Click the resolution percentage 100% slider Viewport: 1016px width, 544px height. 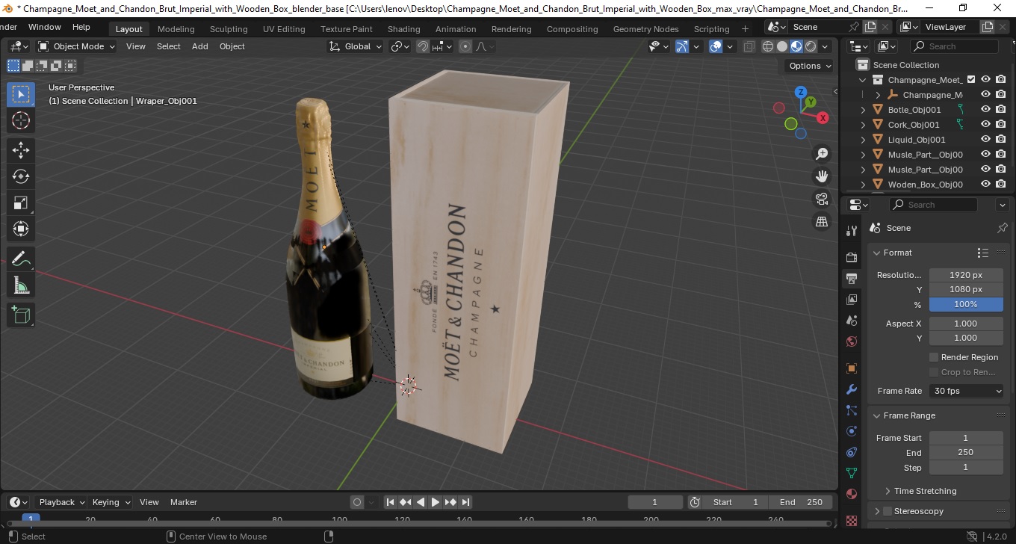tap(966, 304)
